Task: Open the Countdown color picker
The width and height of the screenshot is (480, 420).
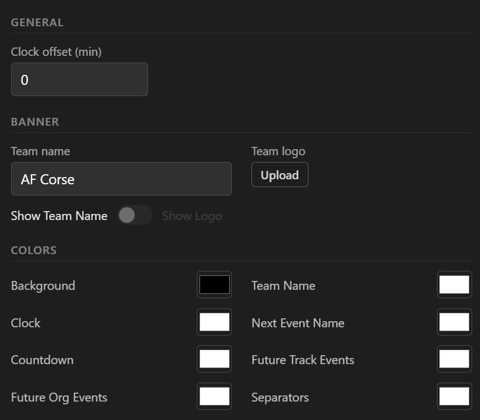Action: [214, 359]
